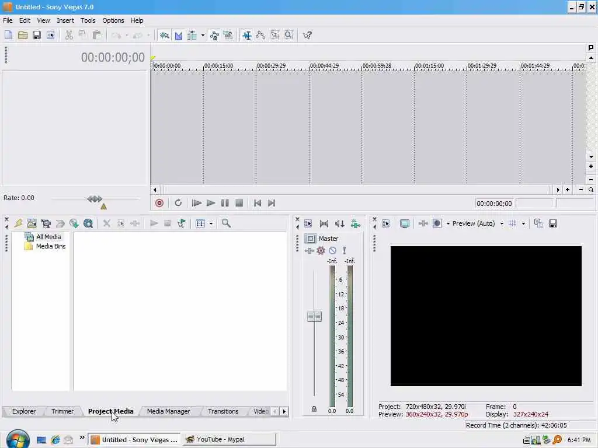Click Downmix Output icon in mixer
598x448 pixels.
[324, 223]
